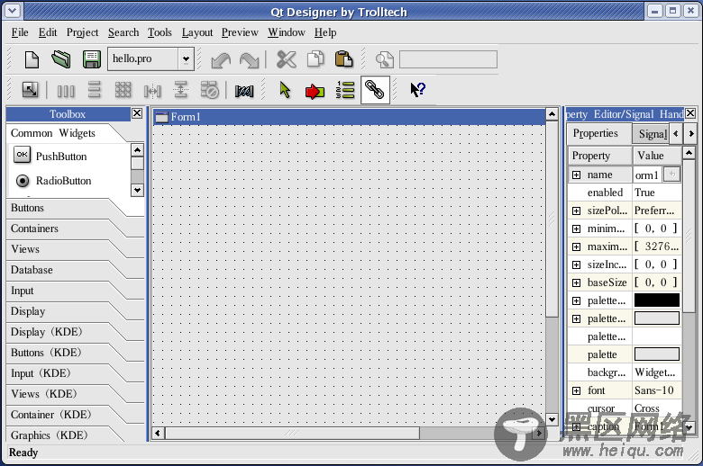Click the break layout icon

(209, 90)
